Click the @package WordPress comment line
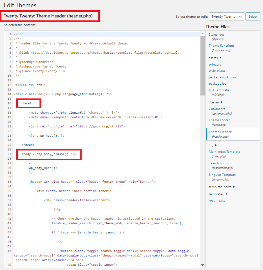 35,62
